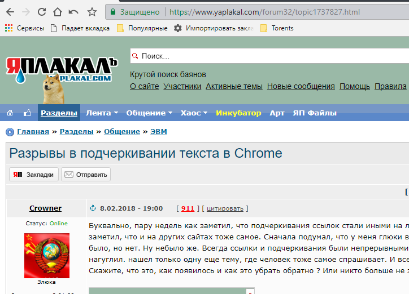Reload the page with the refresh icon
409x294 pixels.
pyautogui.click(x=42, y=12)
